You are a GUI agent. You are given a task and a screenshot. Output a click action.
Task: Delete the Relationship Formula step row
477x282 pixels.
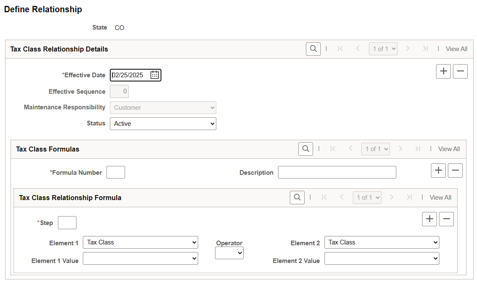446,219
